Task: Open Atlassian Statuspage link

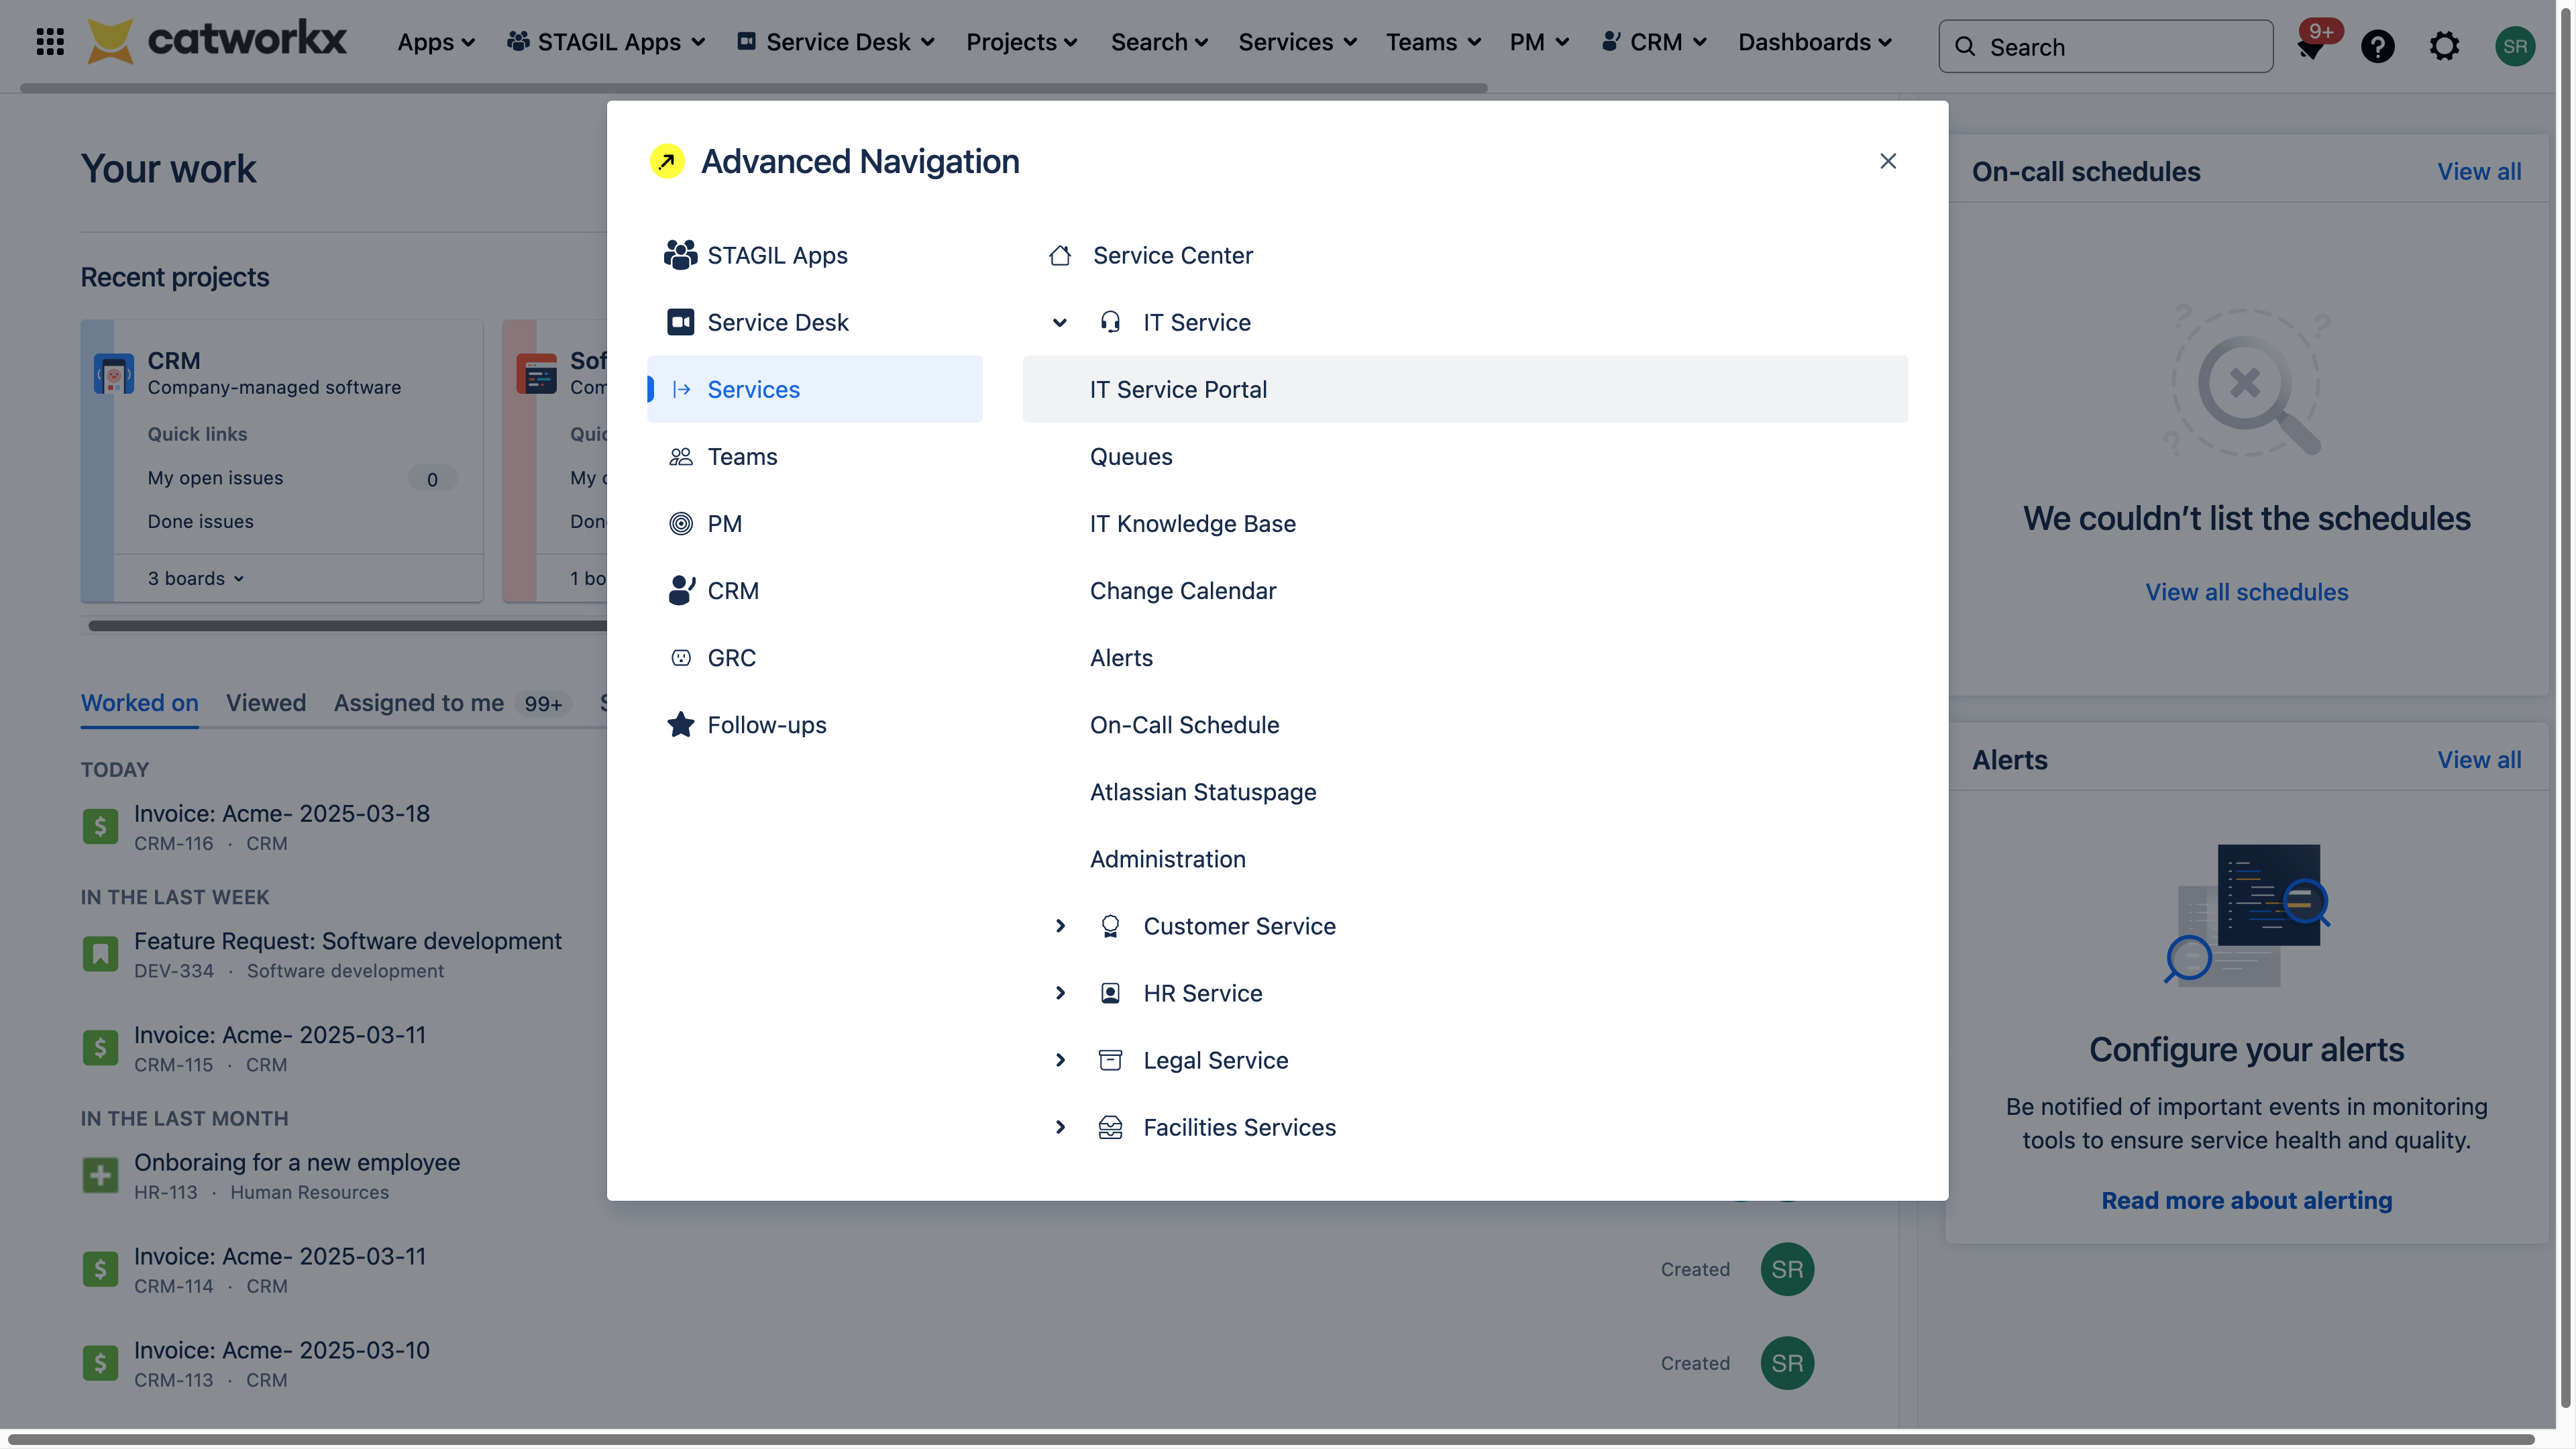Action: coord(1465,791)
